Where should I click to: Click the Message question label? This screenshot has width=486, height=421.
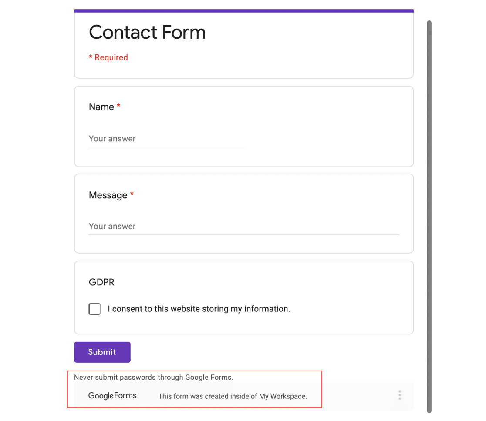tap(108, 195)
